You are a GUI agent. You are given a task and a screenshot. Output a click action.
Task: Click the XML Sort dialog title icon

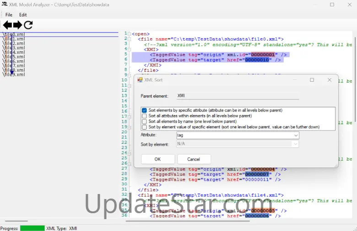click(140, 80)
